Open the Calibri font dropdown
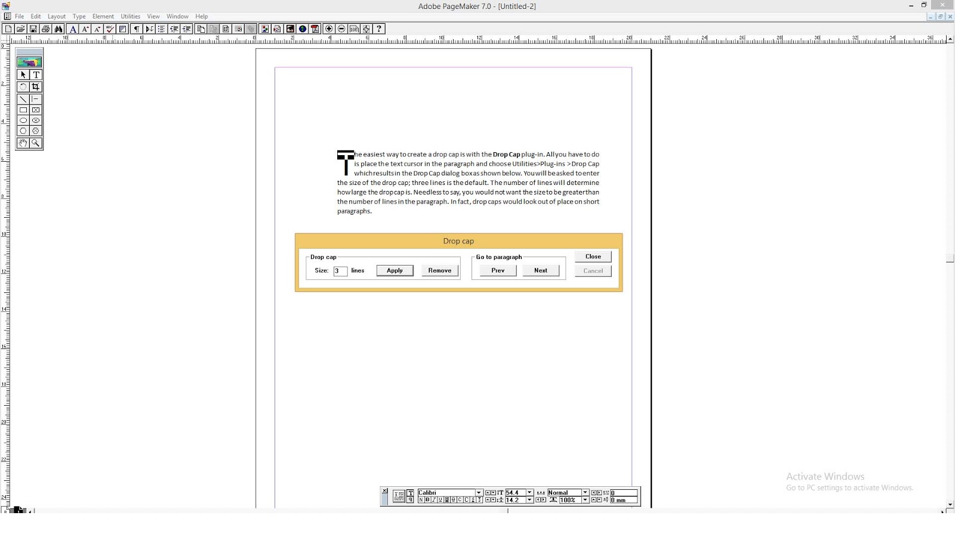The width and height of the screenshot is (955, 537). [x=479, y=492]
